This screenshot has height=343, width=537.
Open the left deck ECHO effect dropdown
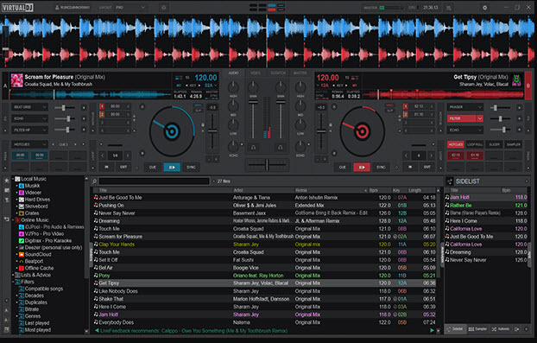click(x=30, y=118)
